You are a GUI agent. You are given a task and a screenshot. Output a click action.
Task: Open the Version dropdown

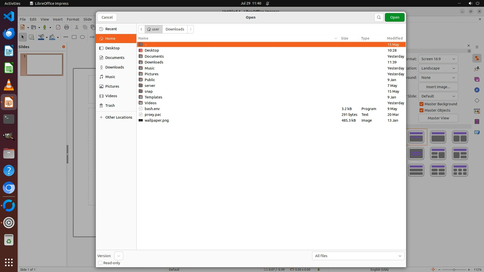[118, 256]
